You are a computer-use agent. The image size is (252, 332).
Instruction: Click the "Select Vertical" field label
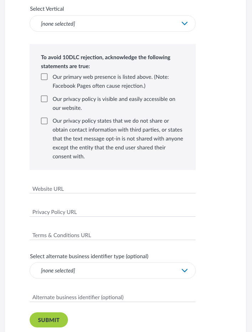pos(47,9)
